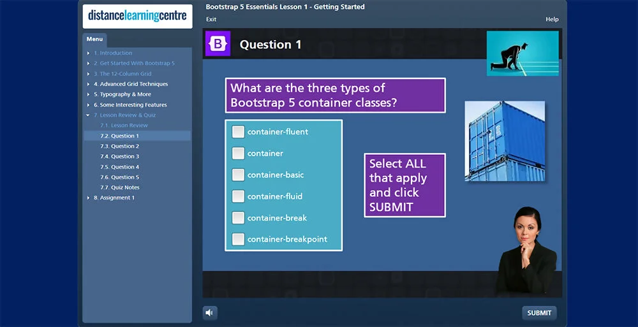This screenshot has width=638, height=327.
Task: Check the container-basic option
Action: (238, 175)
